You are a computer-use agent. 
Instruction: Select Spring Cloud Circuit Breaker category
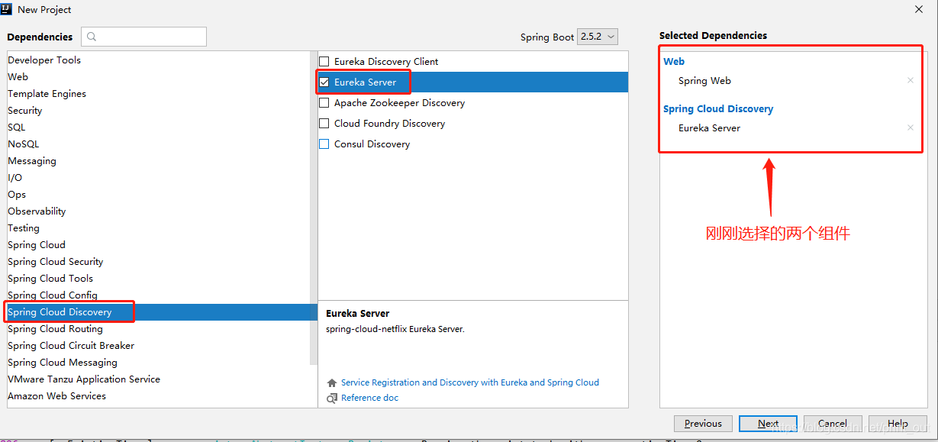click(158, 345)
